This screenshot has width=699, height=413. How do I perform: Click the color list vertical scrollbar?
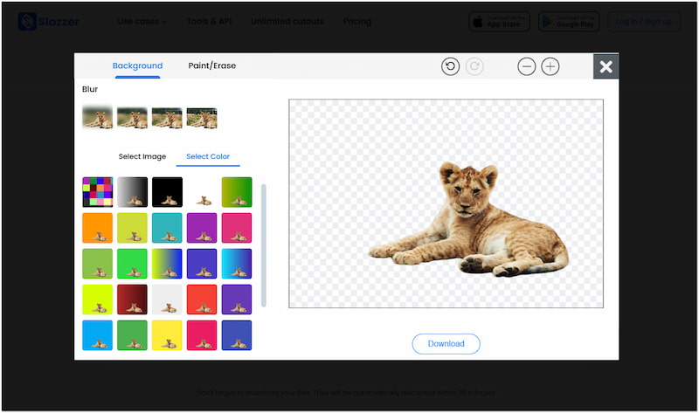coord(264,244)
